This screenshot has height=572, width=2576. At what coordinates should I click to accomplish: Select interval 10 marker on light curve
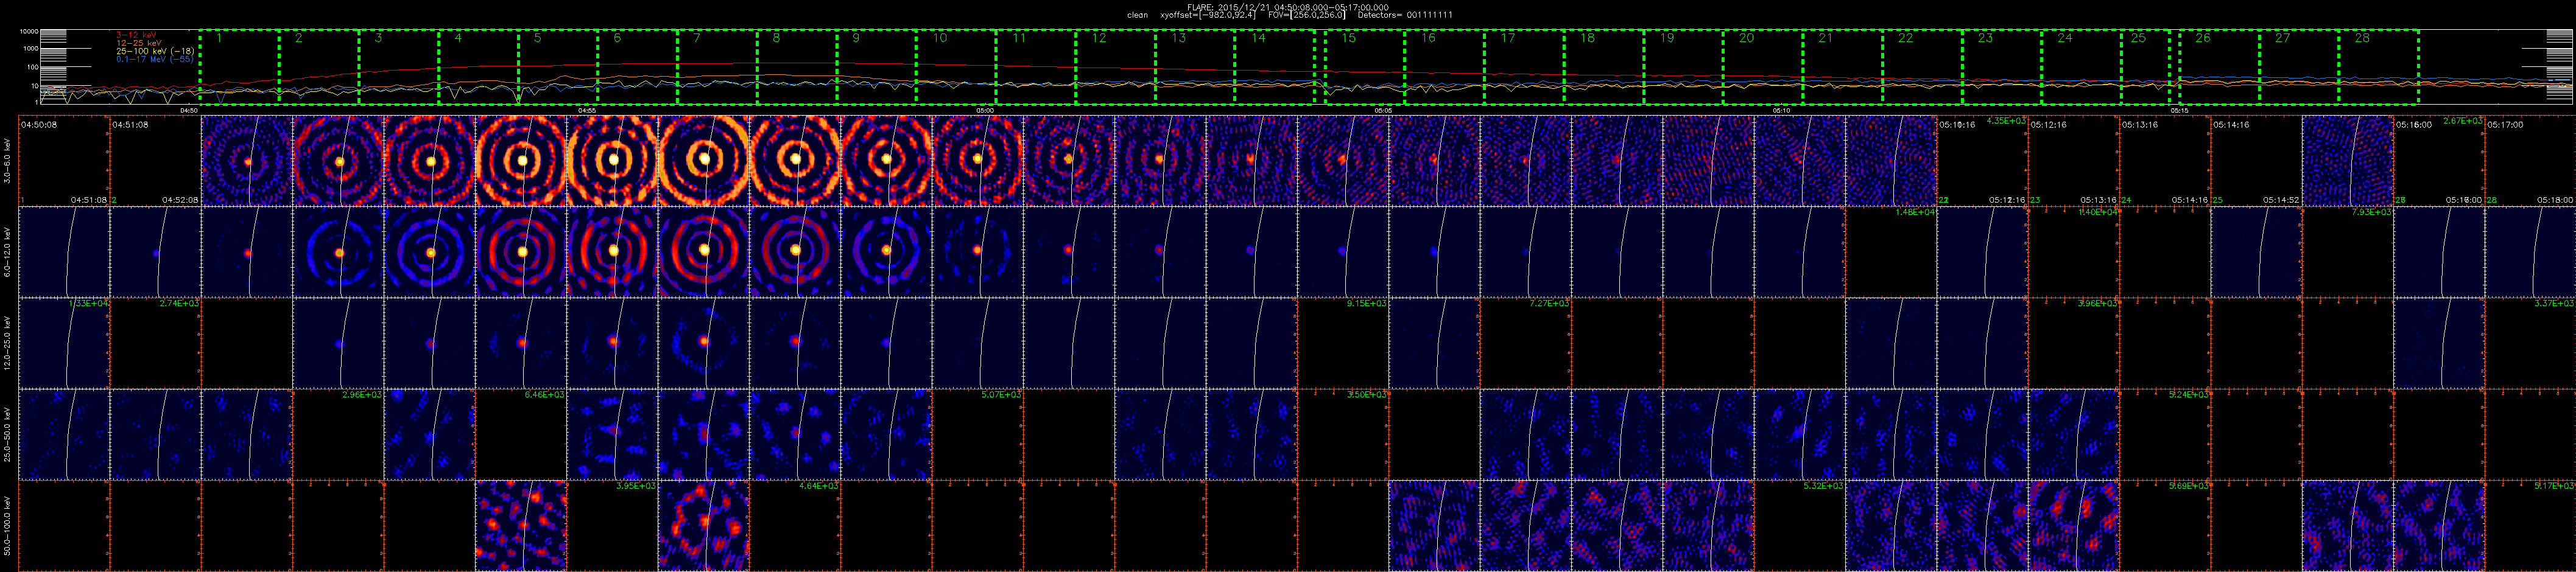click(x=939, y=38)
